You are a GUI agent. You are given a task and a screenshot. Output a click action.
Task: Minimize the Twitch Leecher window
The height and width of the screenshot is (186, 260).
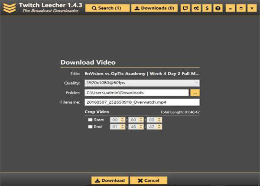[230, 8]
